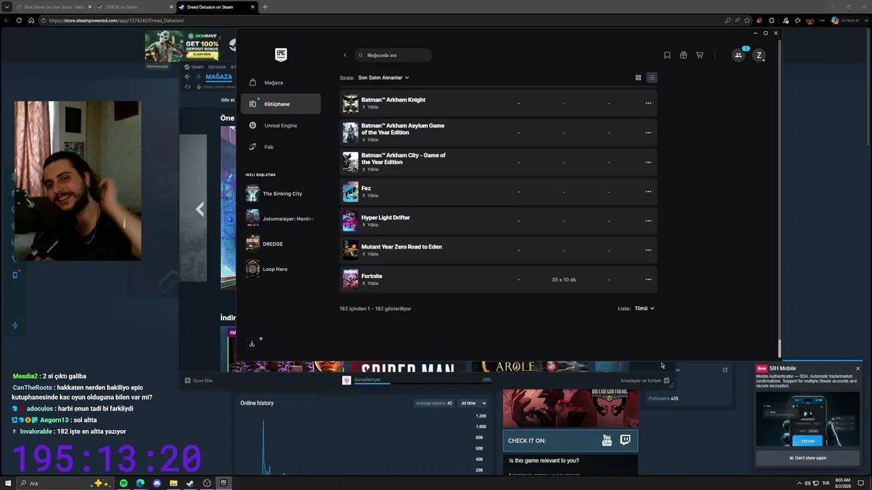This screenshot has width=872, height=490.
Task: Click the Mağazada ara search field
Action: pyautogui.click(x=393, y=55)
